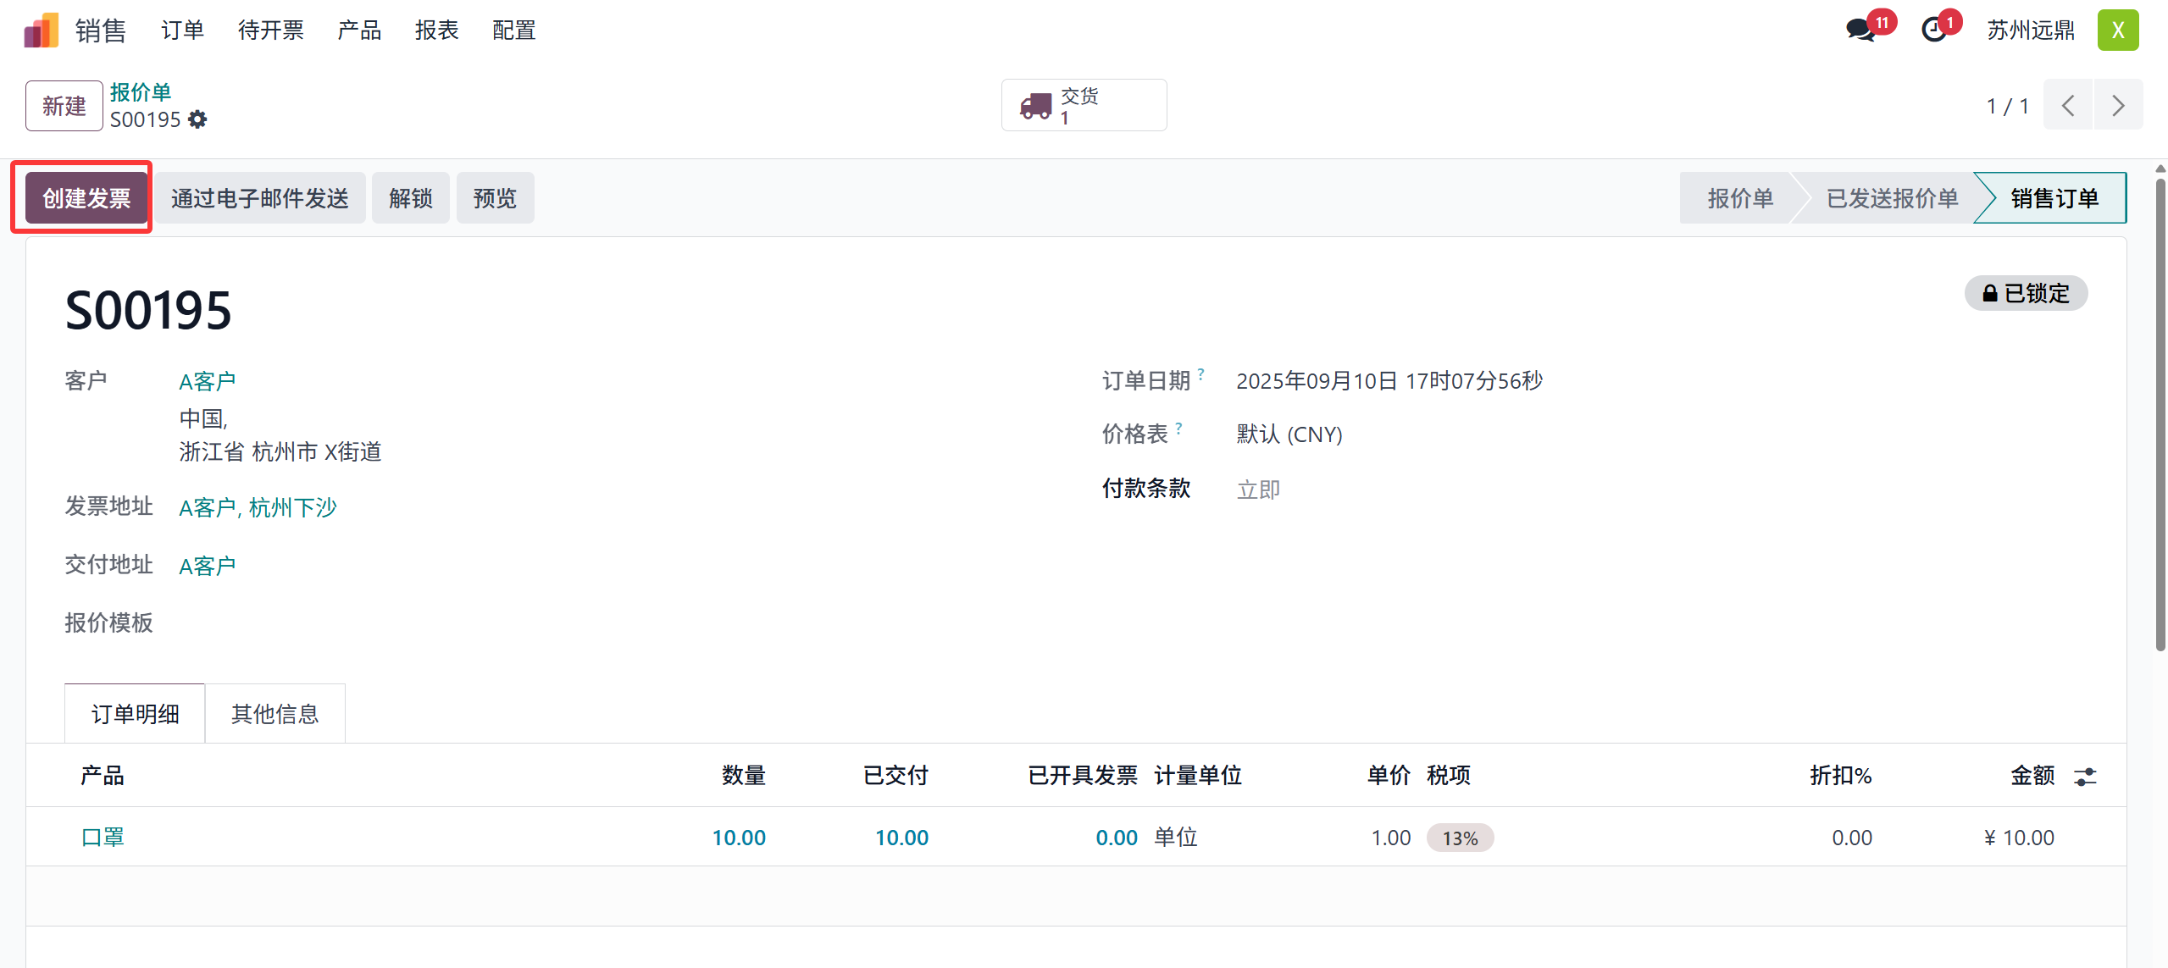
Task: Open the 待开票 menu
Action: click(x=271, y=30)
